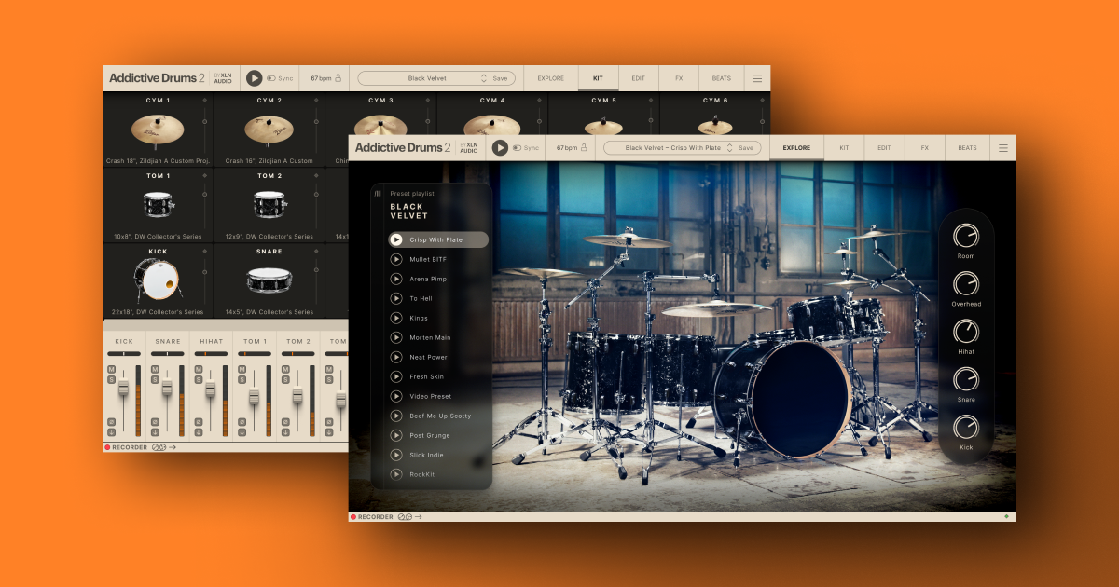Click the preset up/down chevrons in the back window
Viewport: 1119px width, 587px height.
[x=484, y=78]
